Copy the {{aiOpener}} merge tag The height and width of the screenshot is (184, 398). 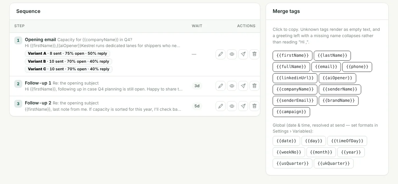337,78
